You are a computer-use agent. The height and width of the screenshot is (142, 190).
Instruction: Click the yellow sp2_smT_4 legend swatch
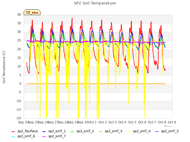click(x=129, y=131)
